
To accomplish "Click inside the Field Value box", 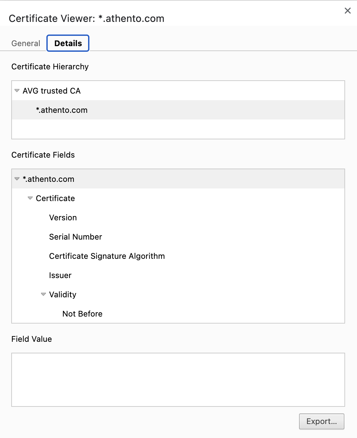I will pyautogui.click(x=178, y=380).
